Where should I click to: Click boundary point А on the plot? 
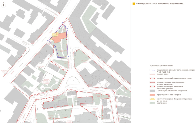point(68,57)
